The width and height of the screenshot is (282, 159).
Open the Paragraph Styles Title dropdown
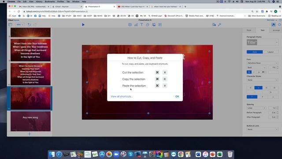(x=263, y=42)
